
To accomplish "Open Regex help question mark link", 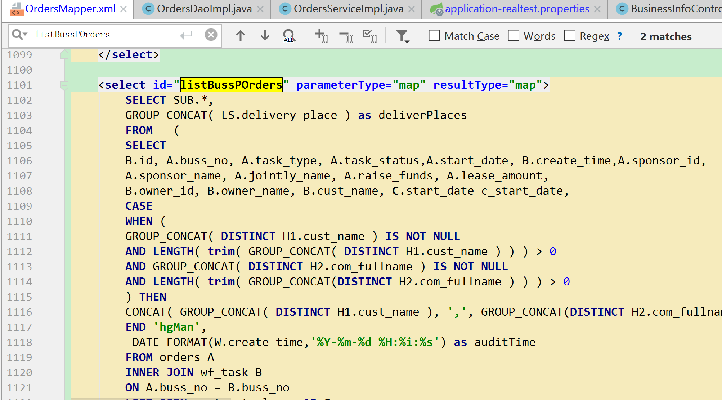I will coord(619,36).
